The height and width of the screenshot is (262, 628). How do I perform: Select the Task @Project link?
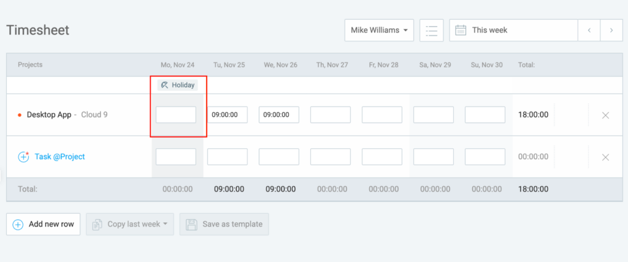pos(59,157)
